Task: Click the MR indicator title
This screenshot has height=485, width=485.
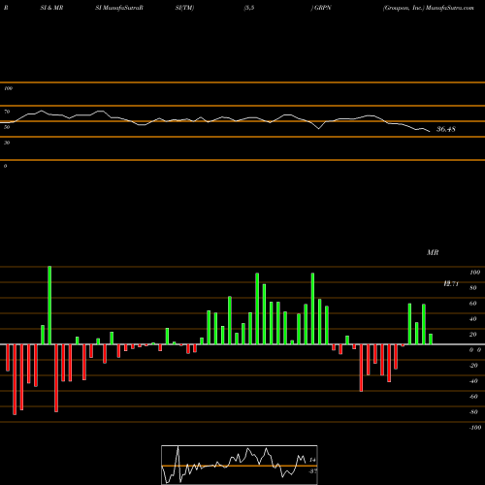Action: (x=433, y=252)
